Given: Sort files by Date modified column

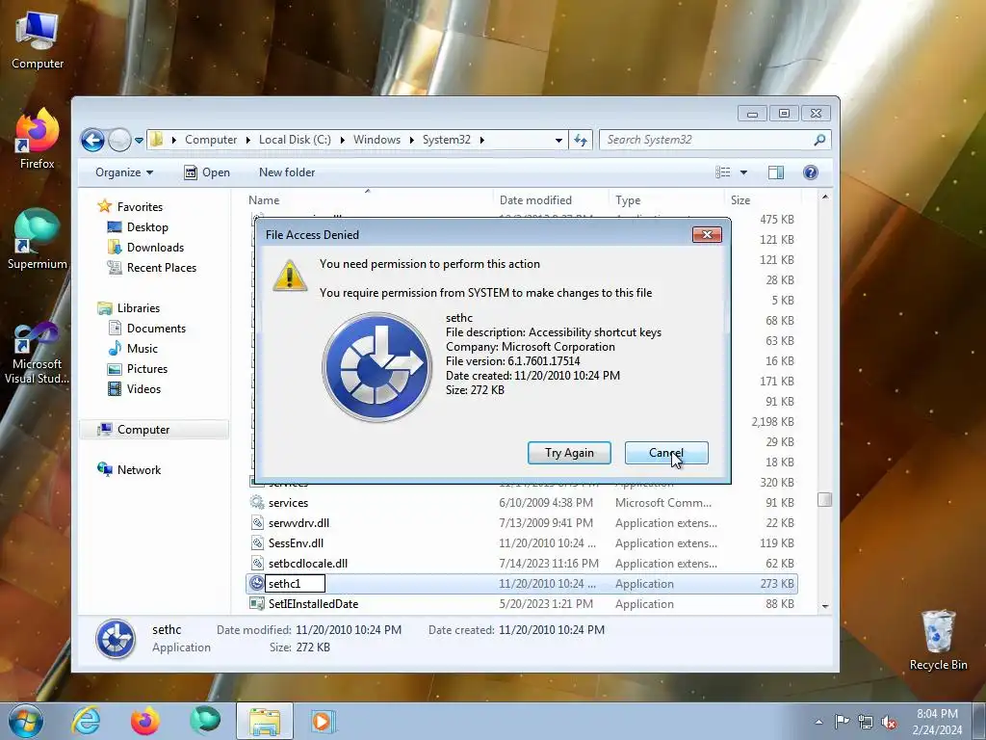Looking at the screenshot, I should [x=551, y=200].
